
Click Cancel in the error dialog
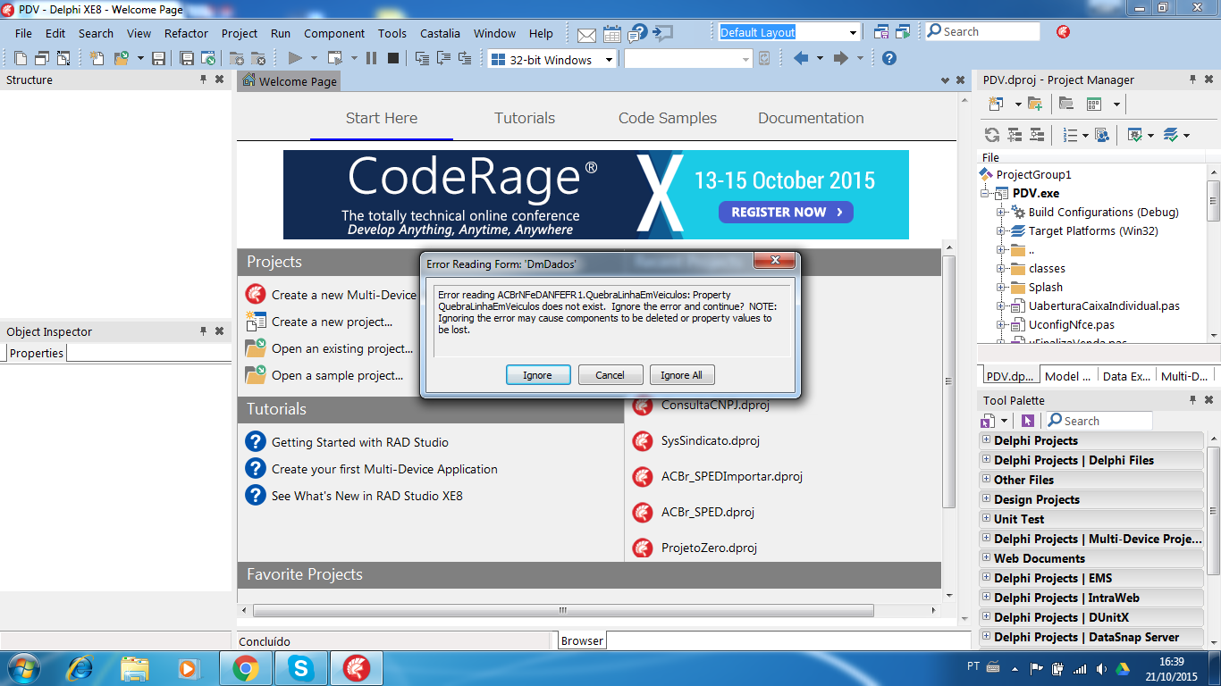[610, 375]
